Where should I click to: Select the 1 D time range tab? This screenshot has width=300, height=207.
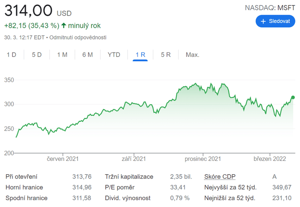pyautogui.click(x=12, y=55)
